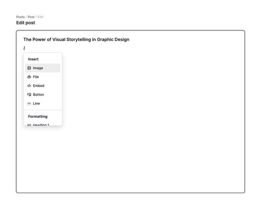This screenshot has width=261, height=209.
Task: Choose File from the Insert menu
Action: [x=36, y=77]
